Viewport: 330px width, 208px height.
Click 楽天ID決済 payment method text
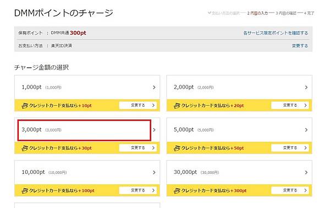point(62,46)
